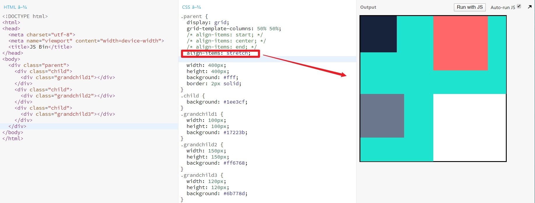Click the display: grid; line
This screenshot has height=203, width=535.
[208, 22]
